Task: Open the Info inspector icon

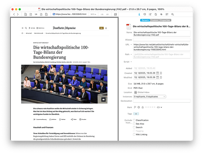Action: (139, 14)
